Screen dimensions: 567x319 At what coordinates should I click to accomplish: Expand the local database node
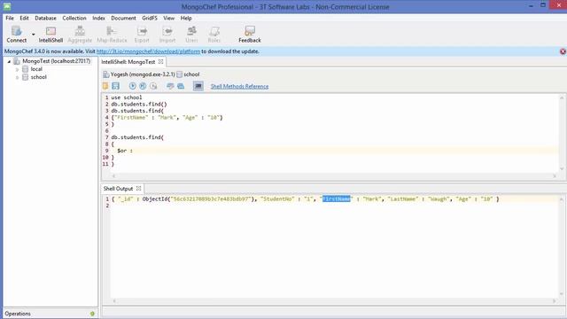[x=17, y=69]
